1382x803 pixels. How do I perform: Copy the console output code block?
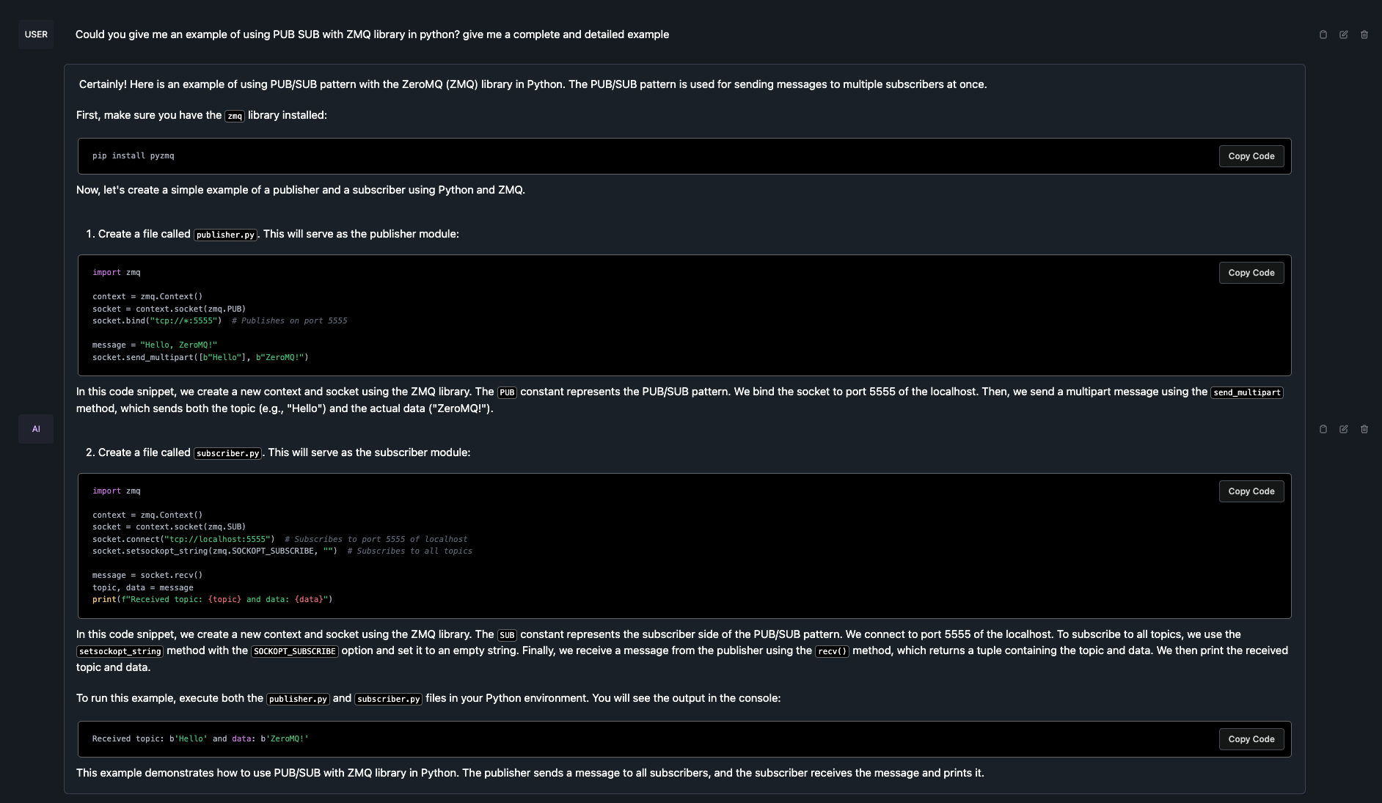[1251, 739]
